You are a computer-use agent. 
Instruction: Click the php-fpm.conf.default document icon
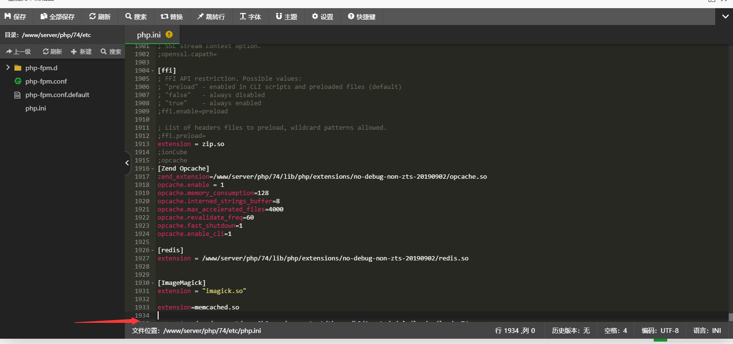(18, 95)
